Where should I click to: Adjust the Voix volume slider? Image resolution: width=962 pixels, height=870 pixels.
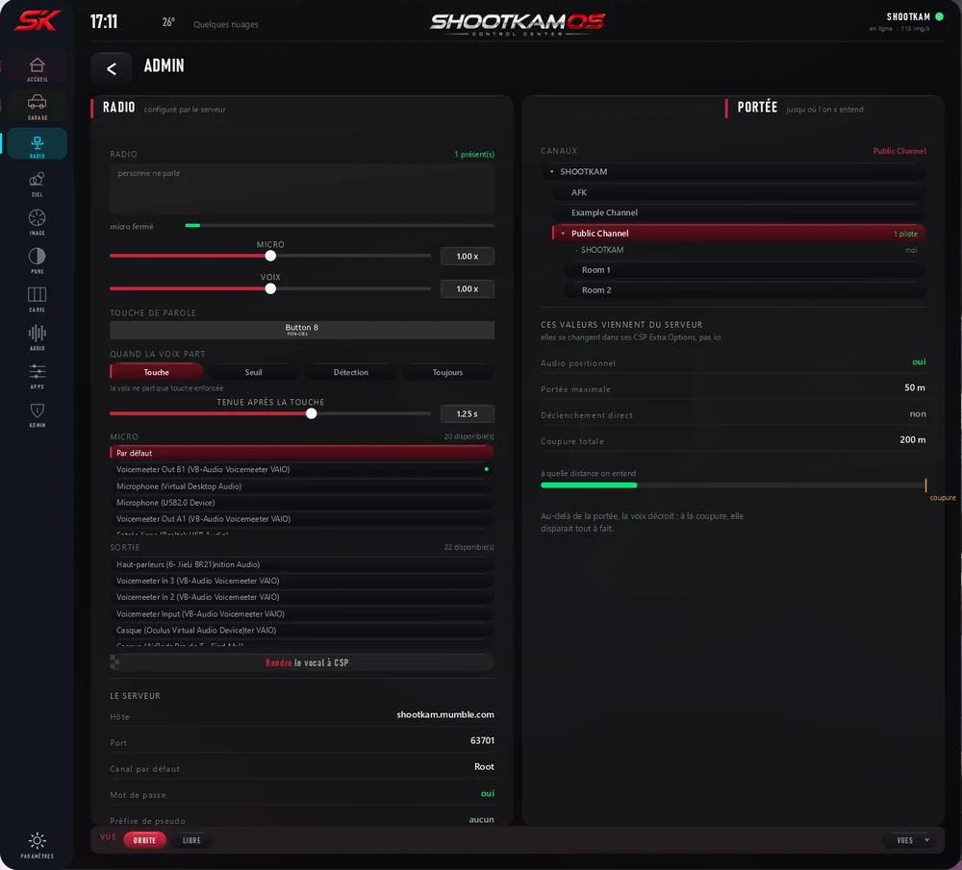tap(270, 288)
